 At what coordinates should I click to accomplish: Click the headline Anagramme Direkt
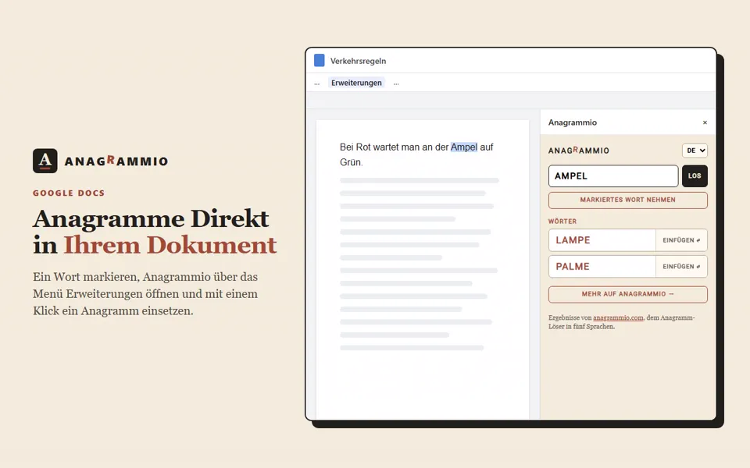click(x=151, y=218)
